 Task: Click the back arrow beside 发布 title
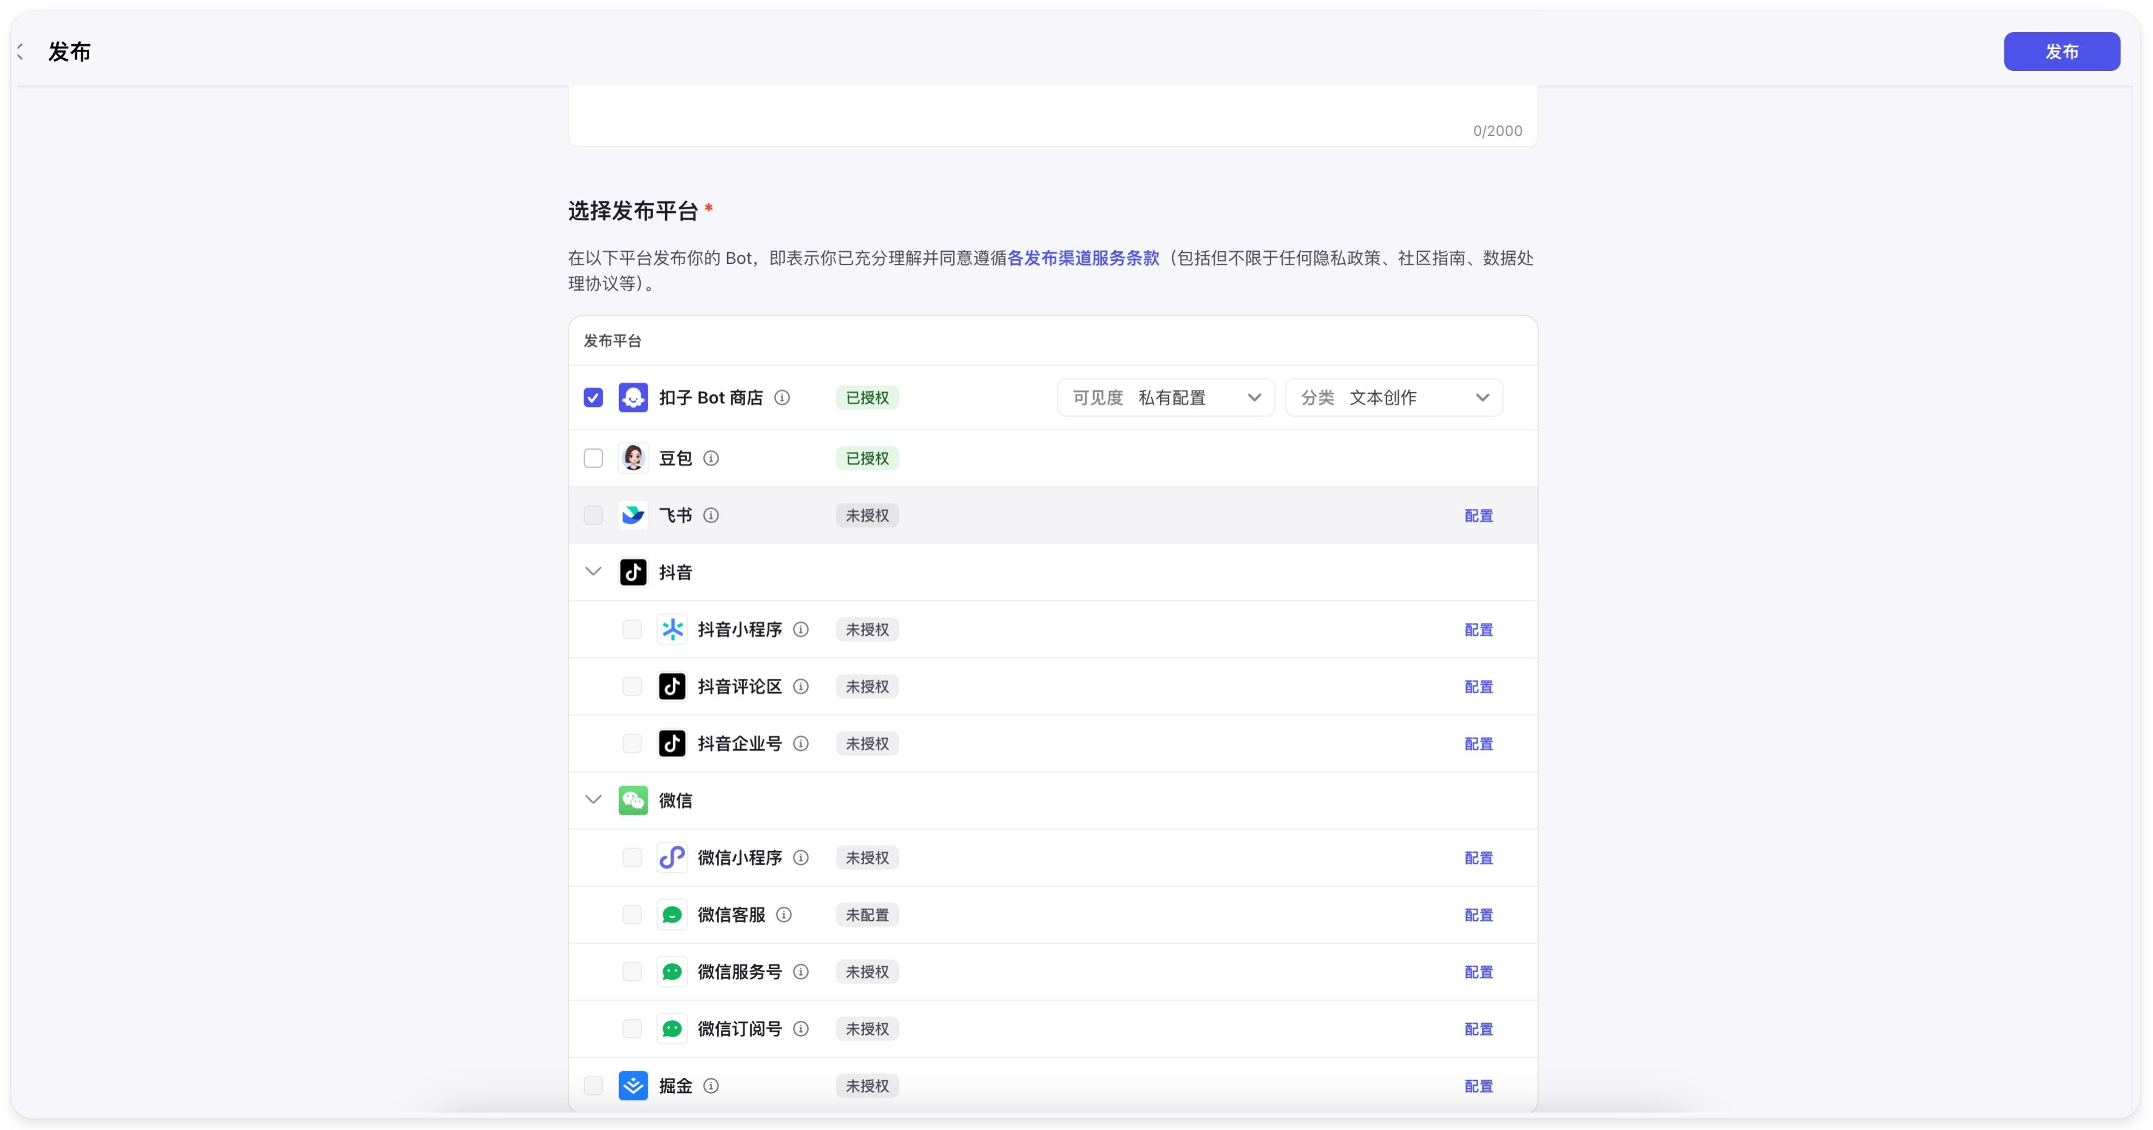pos(21,52)
